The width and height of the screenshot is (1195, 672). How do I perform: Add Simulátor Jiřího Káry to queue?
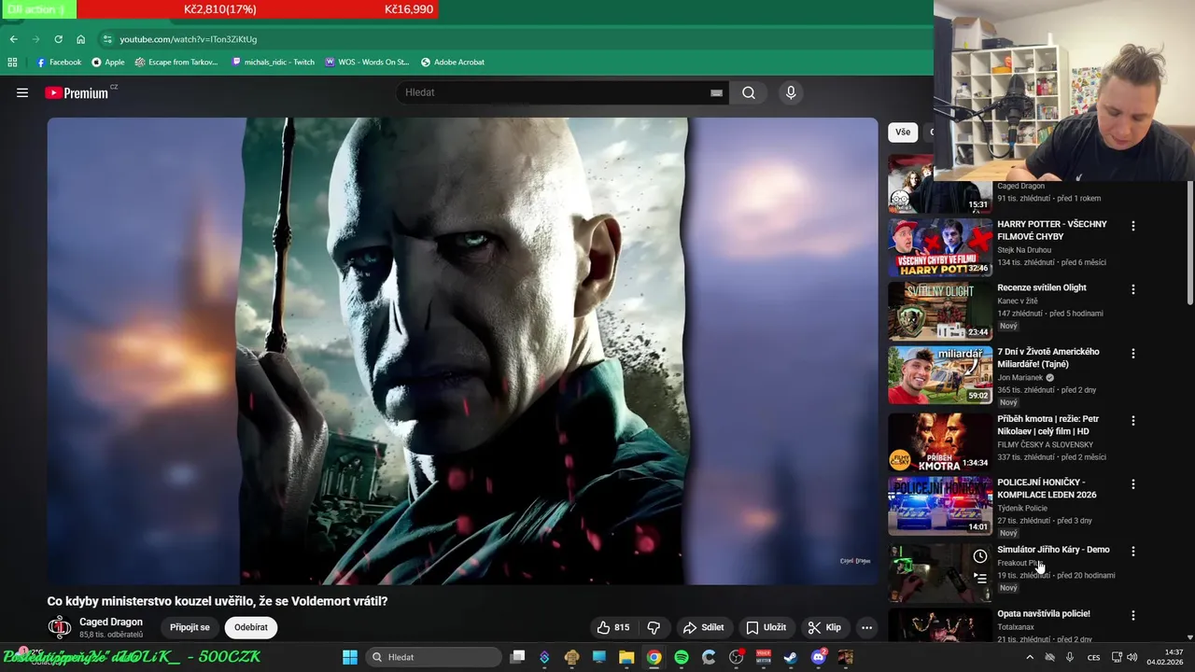(x=980, y=578)
